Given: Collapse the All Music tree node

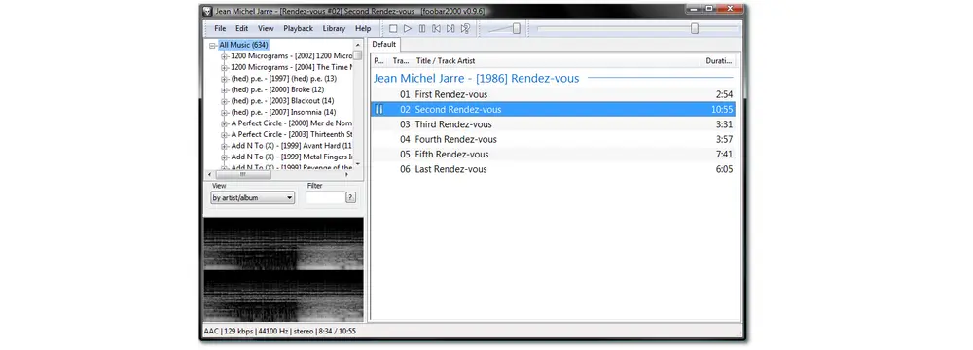Looking at the screenshot, I should 213,45.
